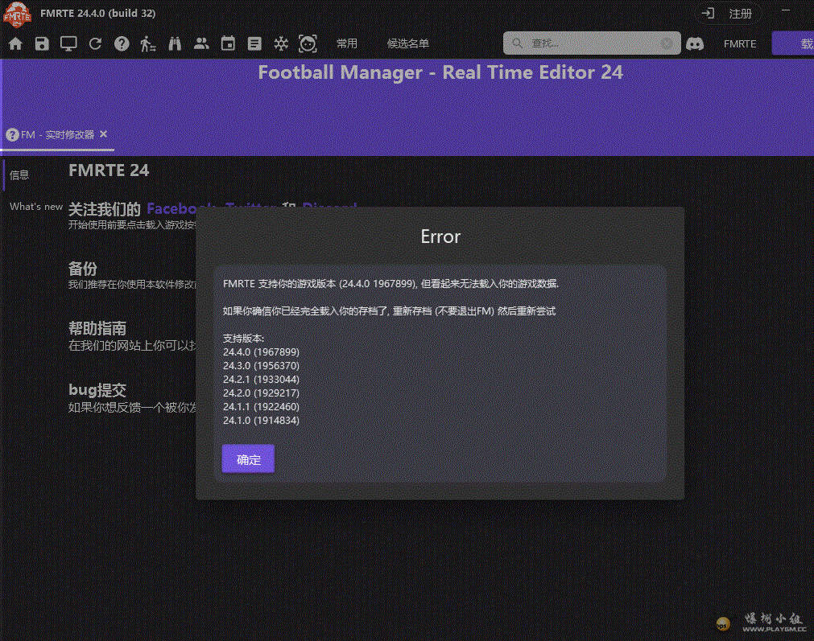
Task: Clear the search box with X icon
Action: point(667,43)
